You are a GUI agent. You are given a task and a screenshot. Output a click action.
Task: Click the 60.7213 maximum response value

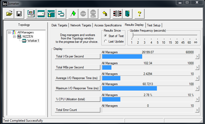pos(148,84)
